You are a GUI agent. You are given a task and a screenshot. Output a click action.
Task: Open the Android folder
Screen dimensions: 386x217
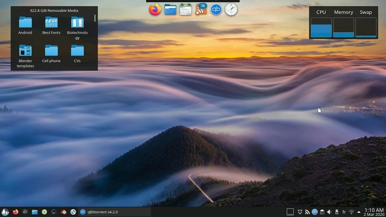25,25
